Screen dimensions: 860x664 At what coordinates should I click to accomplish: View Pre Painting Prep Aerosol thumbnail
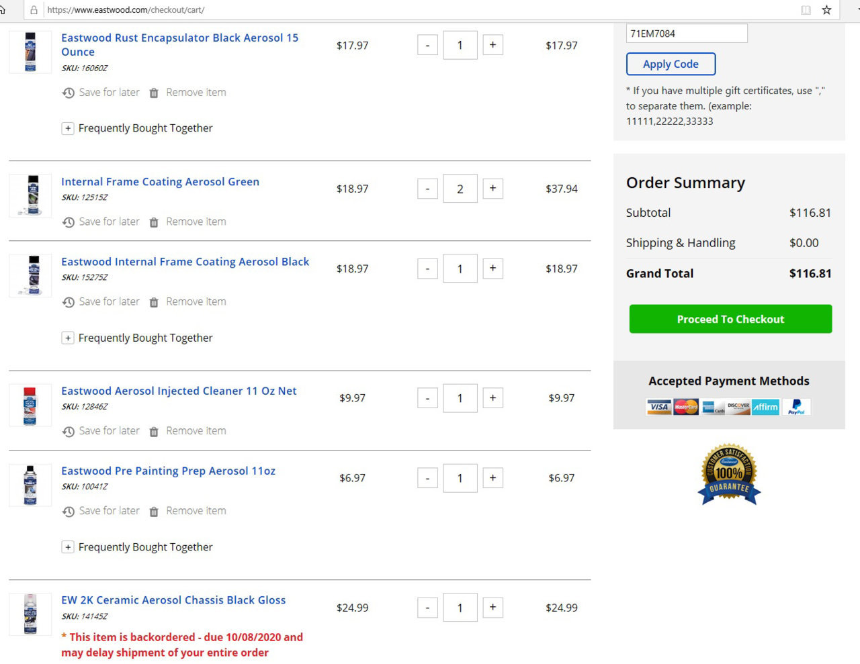point(30,485)
